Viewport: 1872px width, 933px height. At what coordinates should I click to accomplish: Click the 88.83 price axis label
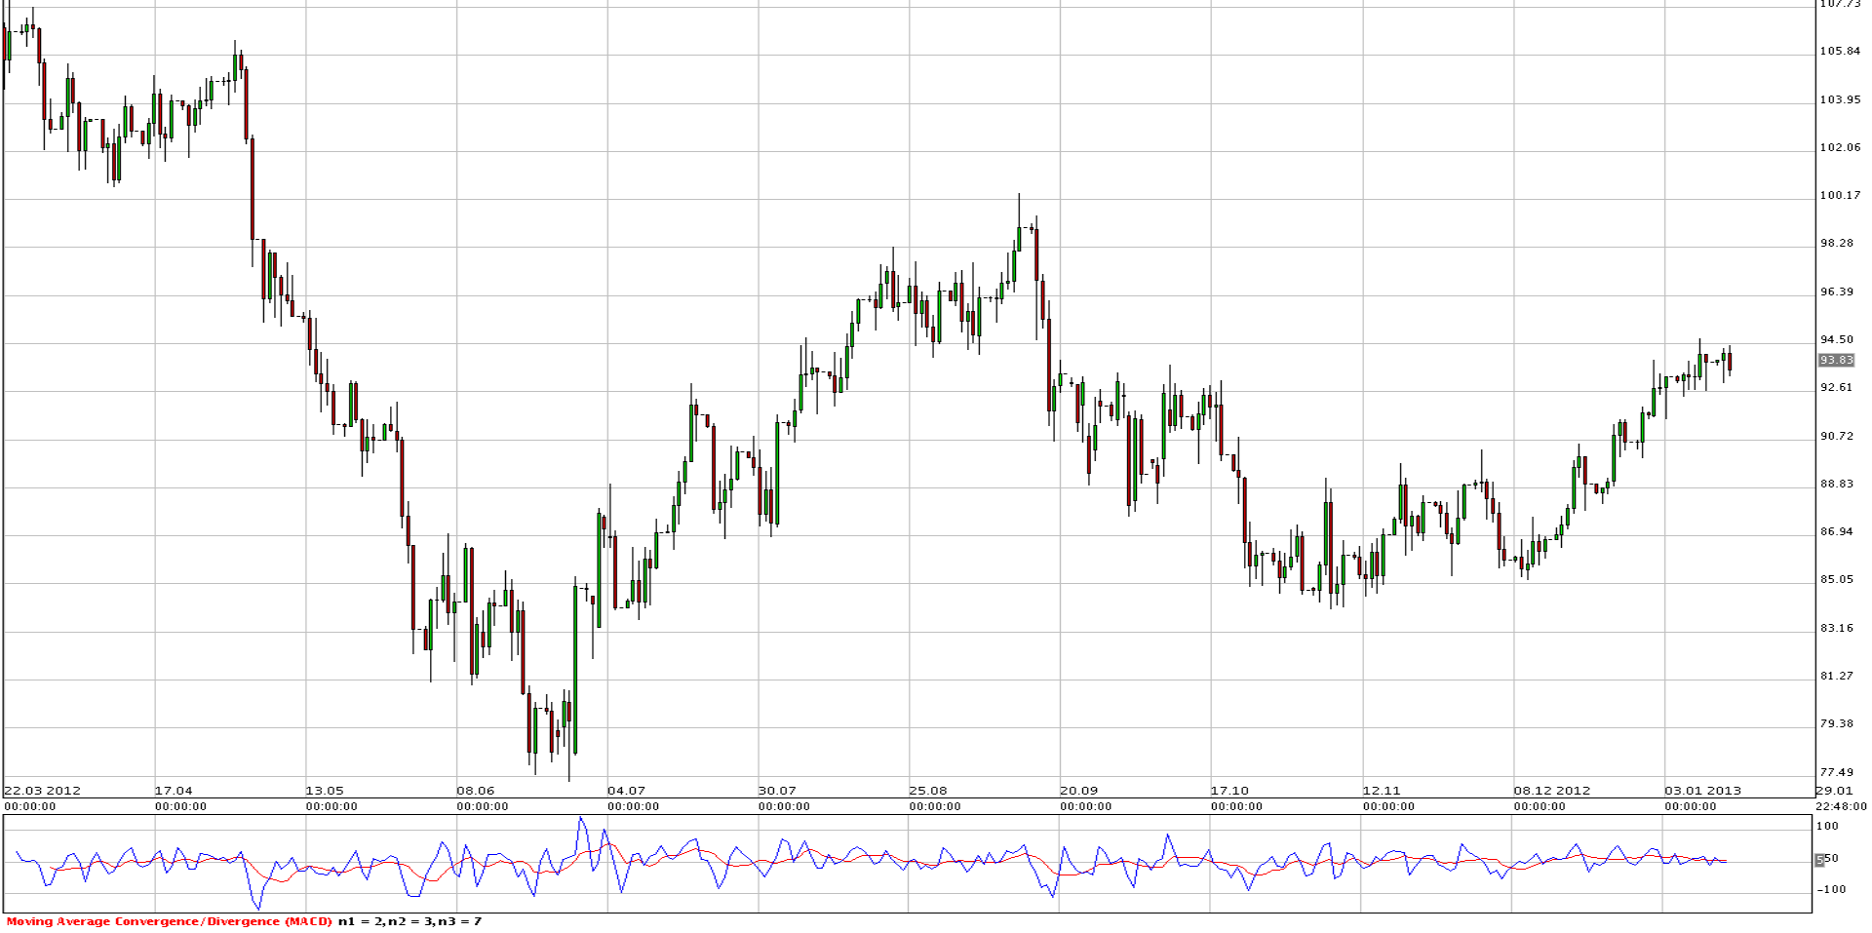[1837, 484]
